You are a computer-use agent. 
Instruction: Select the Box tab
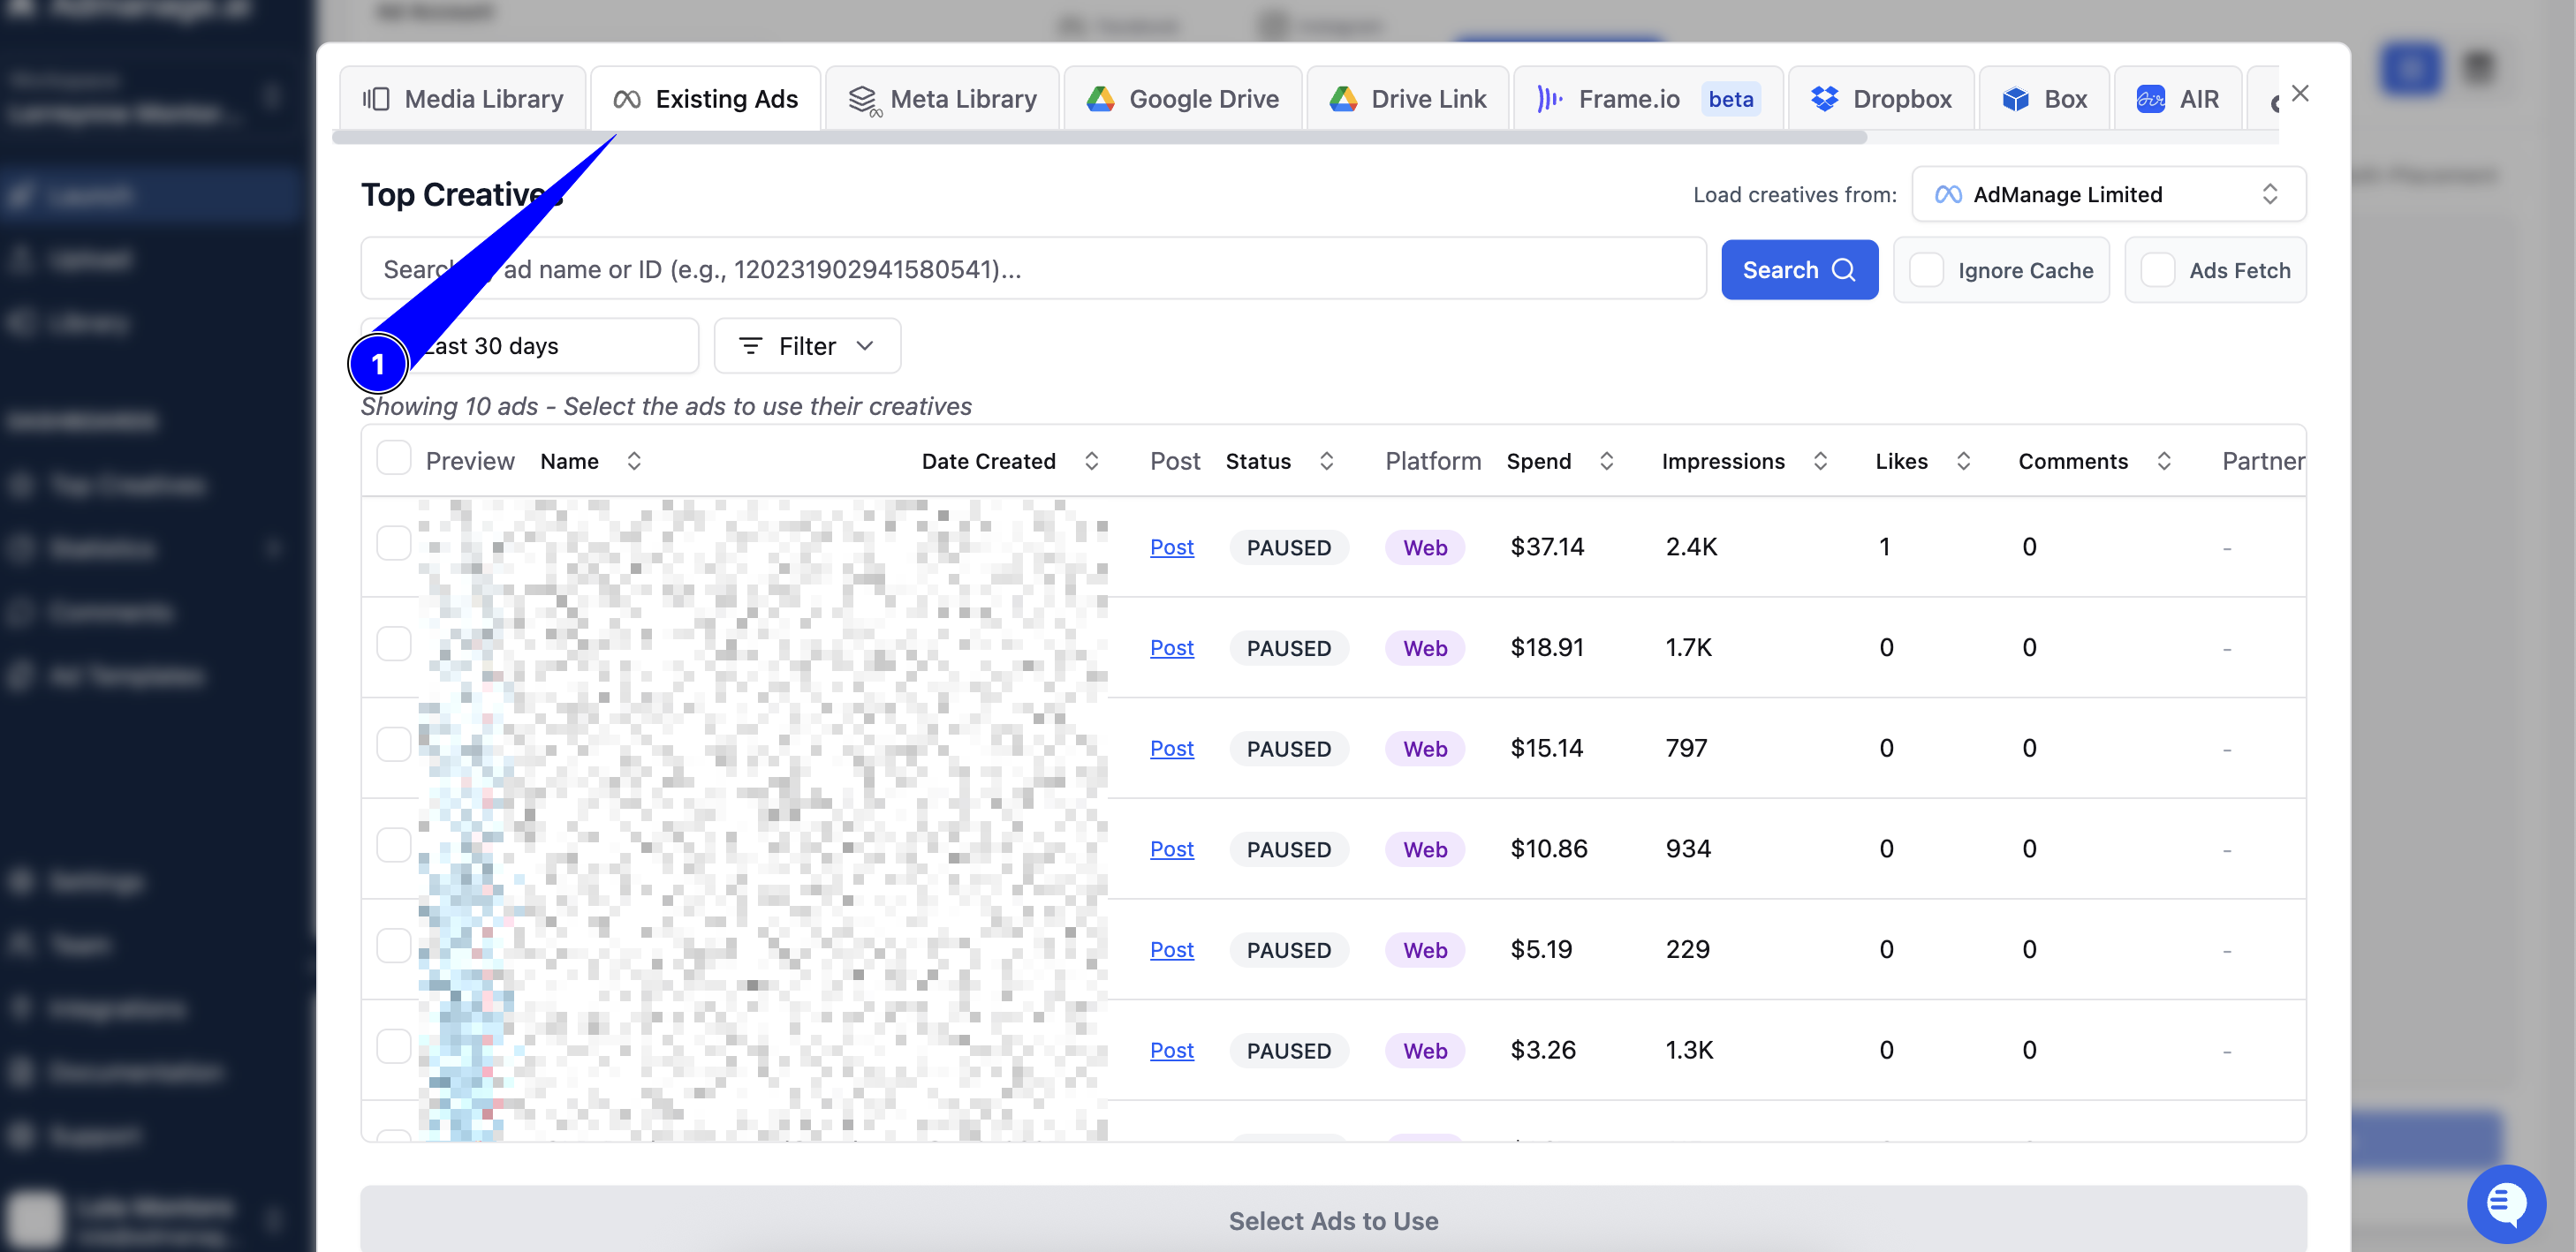click(x=2044, y=99)
